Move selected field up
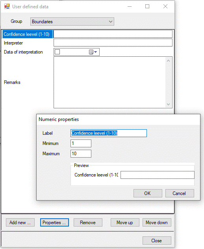 point(125,223)
